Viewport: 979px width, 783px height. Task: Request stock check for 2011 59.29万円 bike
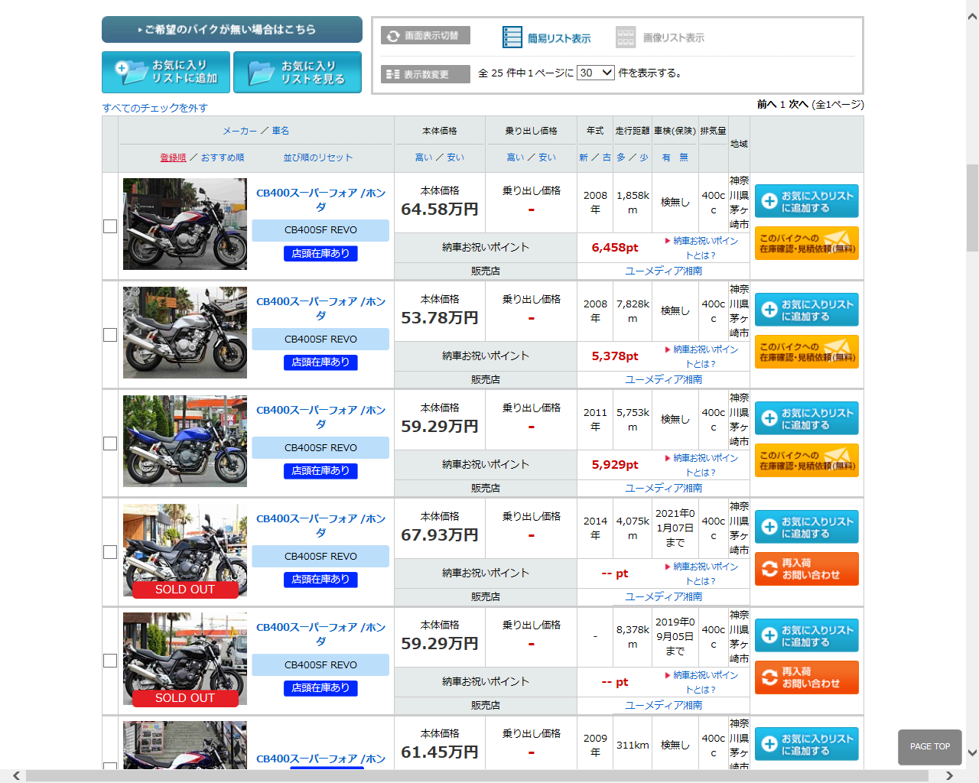(807, 460)
